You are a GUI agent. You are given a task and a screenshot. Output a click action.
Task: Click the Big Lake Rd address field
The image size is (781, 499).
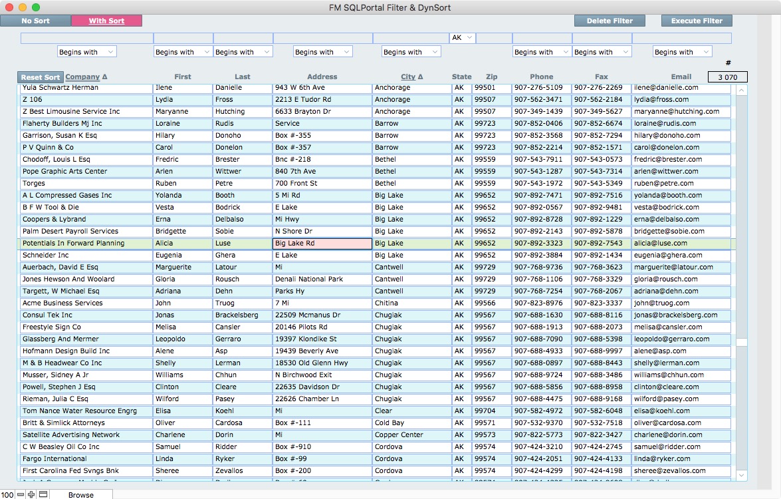pyautogui.click(x=322, y=244)
